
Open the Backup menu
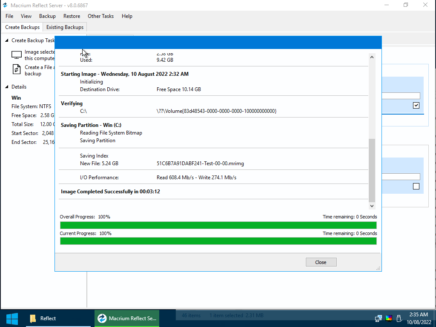point(47,16)
